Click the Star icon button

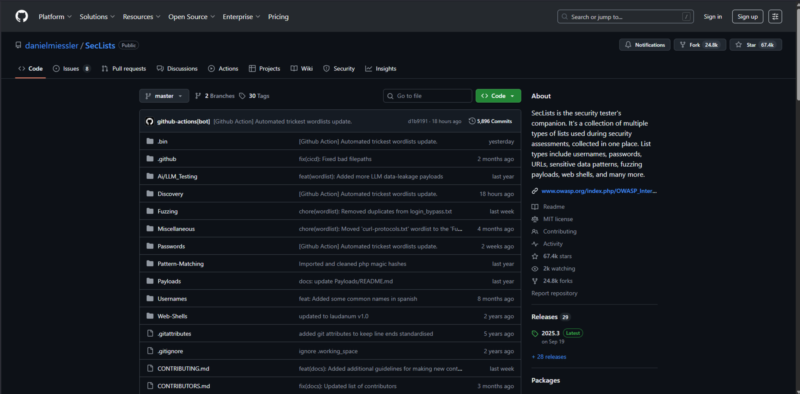coord(738,45)
